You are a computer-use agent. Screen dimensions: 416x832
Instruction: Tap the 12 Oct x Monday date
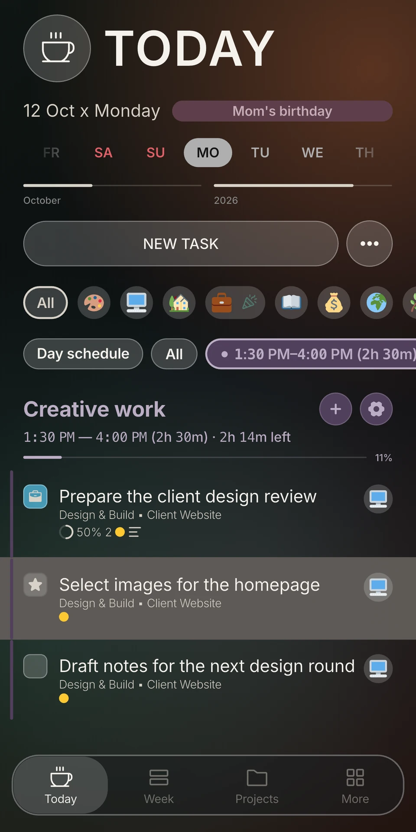92,111
